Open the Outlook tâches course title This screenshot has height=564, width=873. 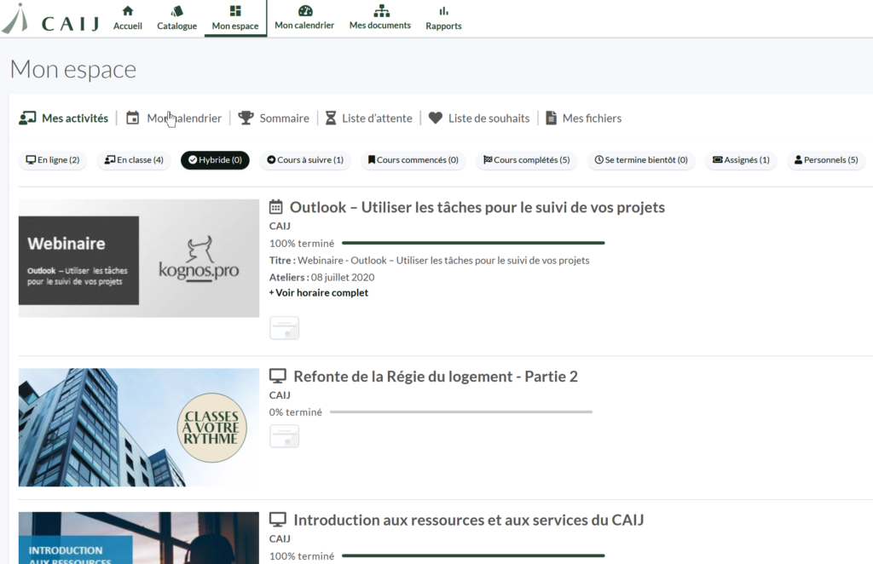click(x=477, y=207)
